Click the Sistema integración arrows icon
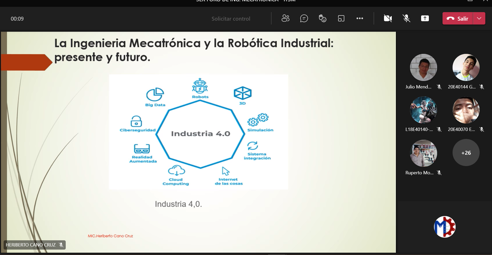492x255 pixels. [253, 146]
